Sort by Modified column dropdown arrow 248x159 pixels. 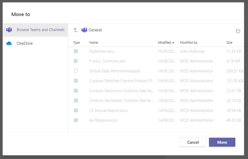pos(173,43)
